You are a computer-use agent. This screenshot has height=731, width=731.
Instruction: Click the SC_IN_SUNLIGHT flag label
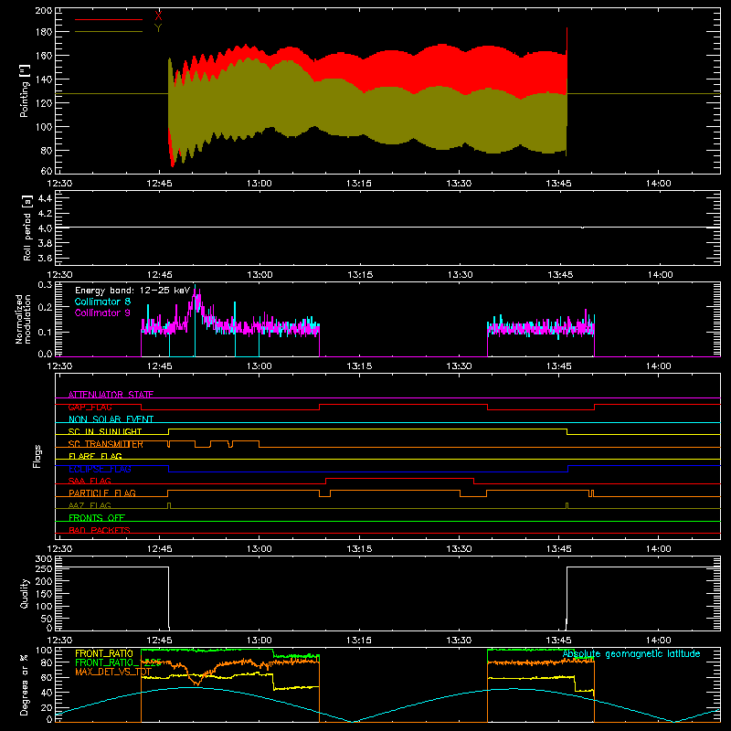[105, 431]
